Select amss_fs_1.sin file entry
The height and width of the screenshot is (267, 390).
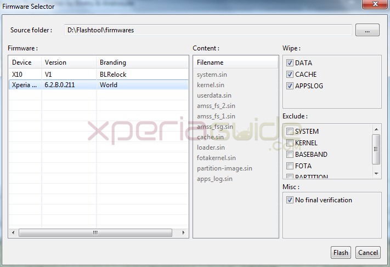click(216, 116)
